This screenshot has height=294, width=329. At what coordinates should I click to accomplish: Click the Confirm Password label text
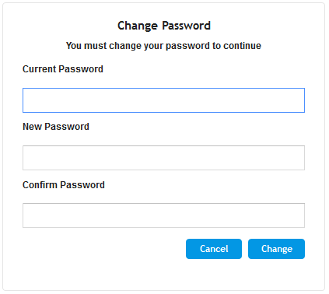coord(64,185)
